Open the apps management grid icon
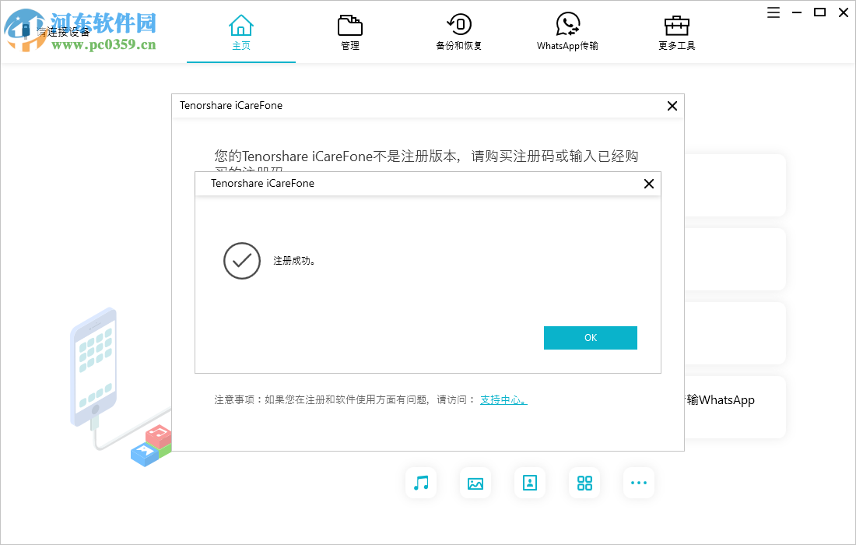Image resolution: width=856 pixels, height=545 pixels. pos(584,483)
